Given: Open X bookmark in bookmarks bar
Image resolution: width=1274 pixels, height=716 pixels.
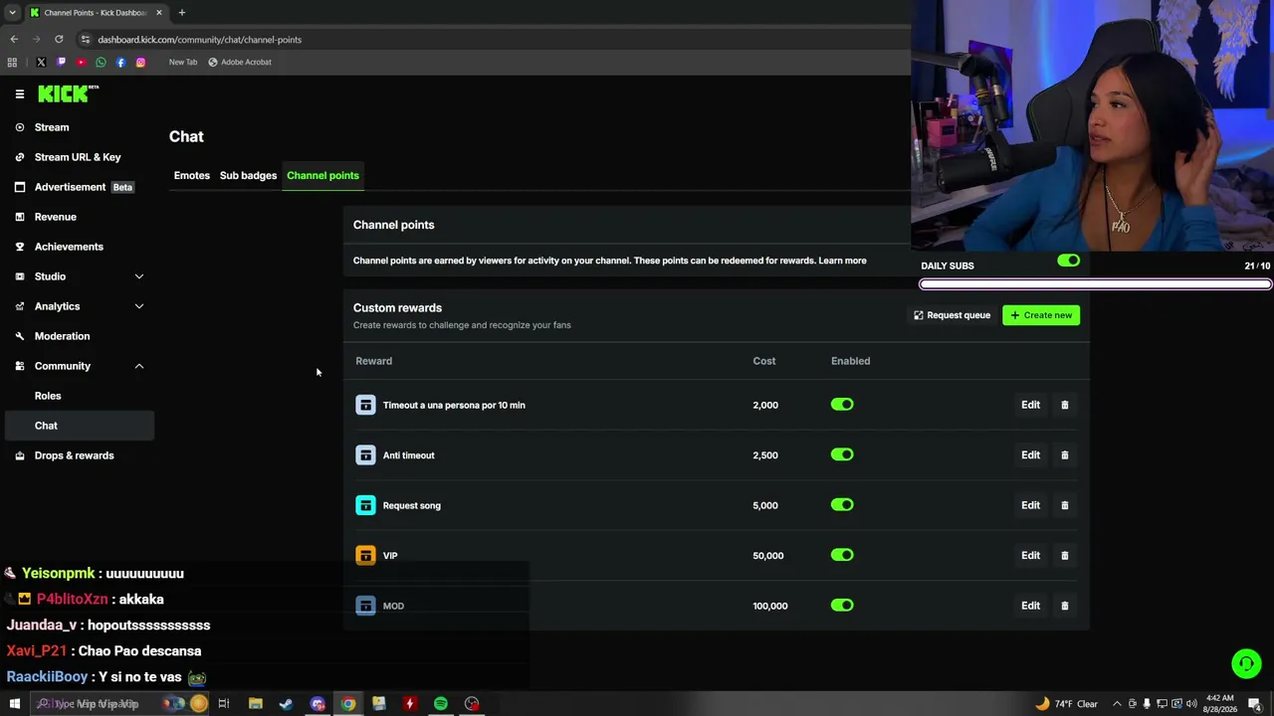Looking at the screenshot, I should click(x=41, y=62).
